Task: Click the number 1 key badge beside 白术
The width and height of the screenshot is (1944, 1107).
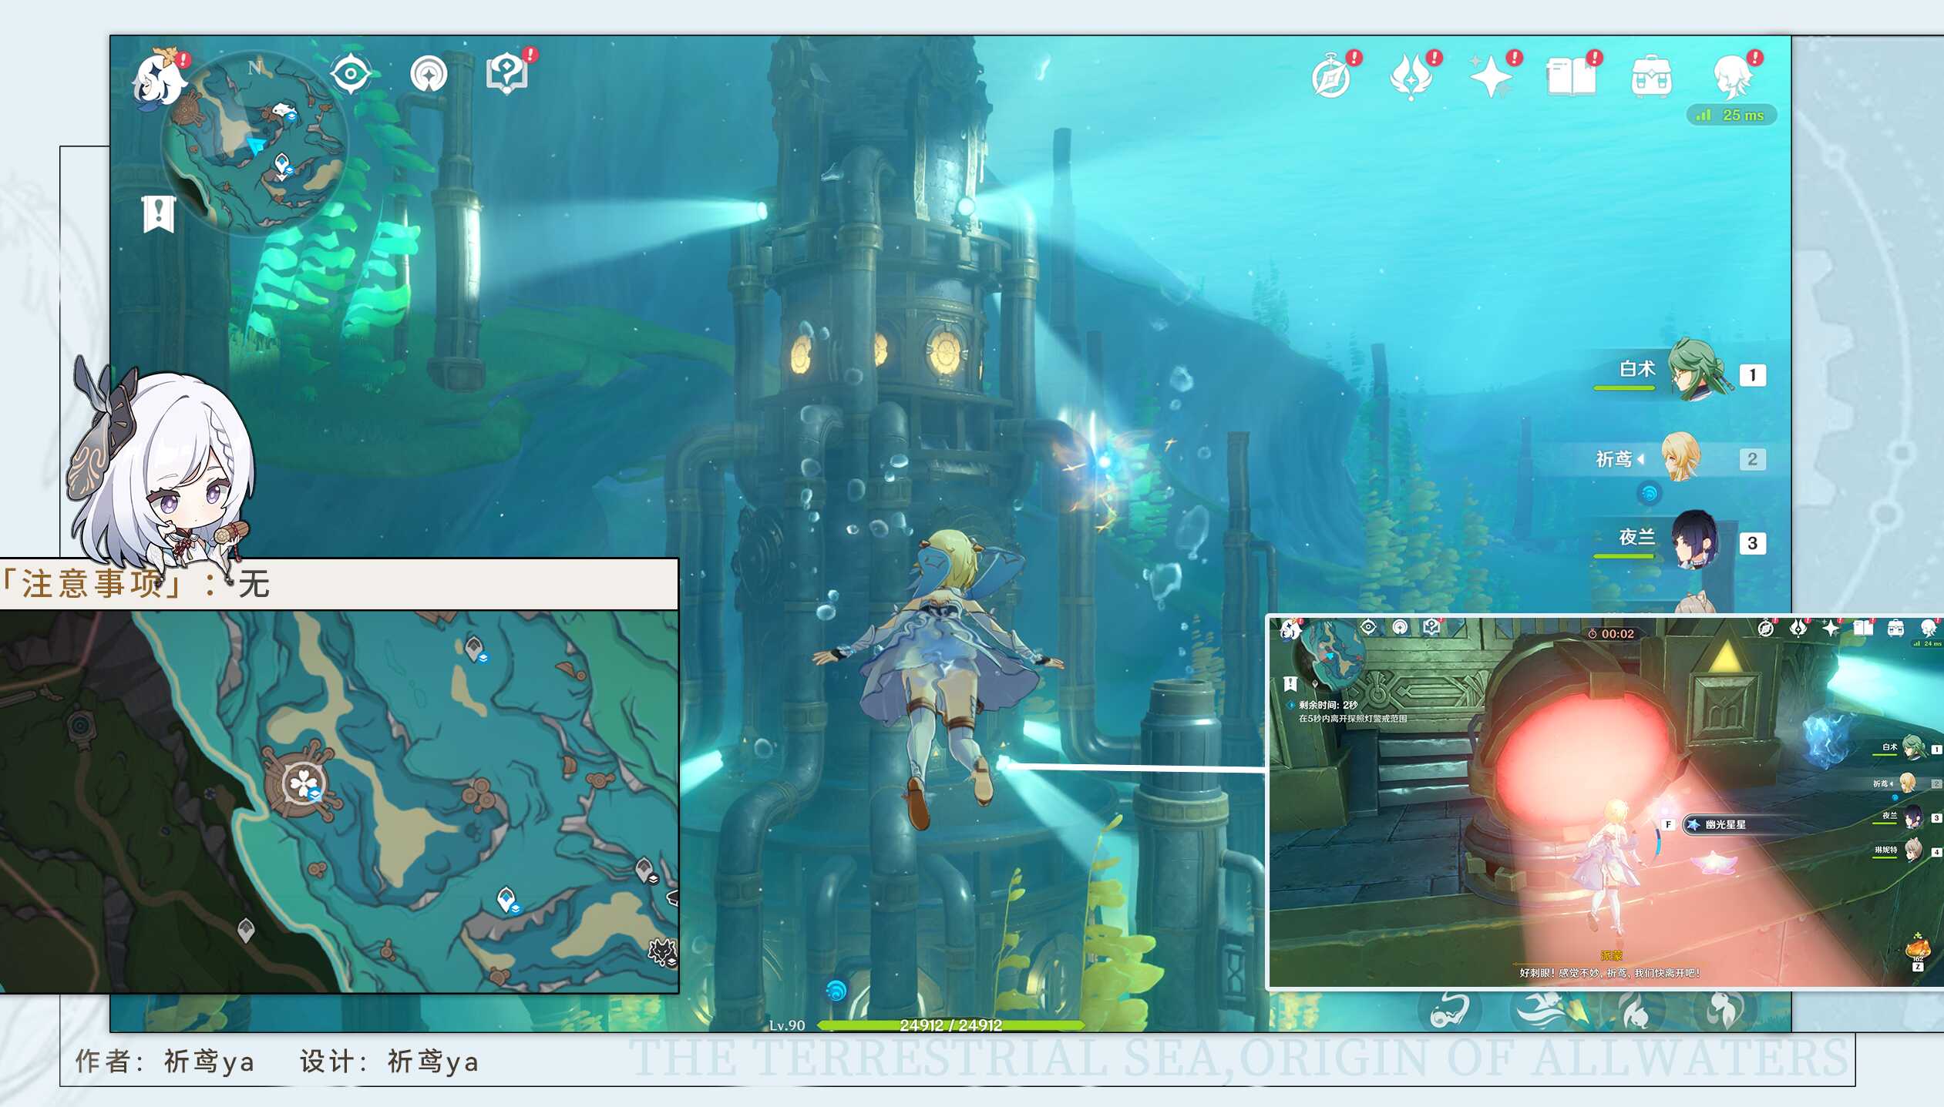Action: pos(1752,375)
